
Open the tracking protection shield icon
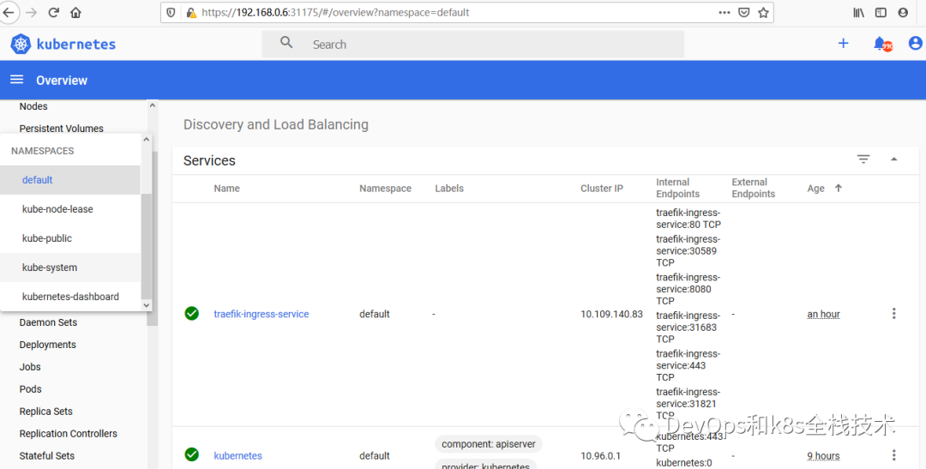[171, 12]
